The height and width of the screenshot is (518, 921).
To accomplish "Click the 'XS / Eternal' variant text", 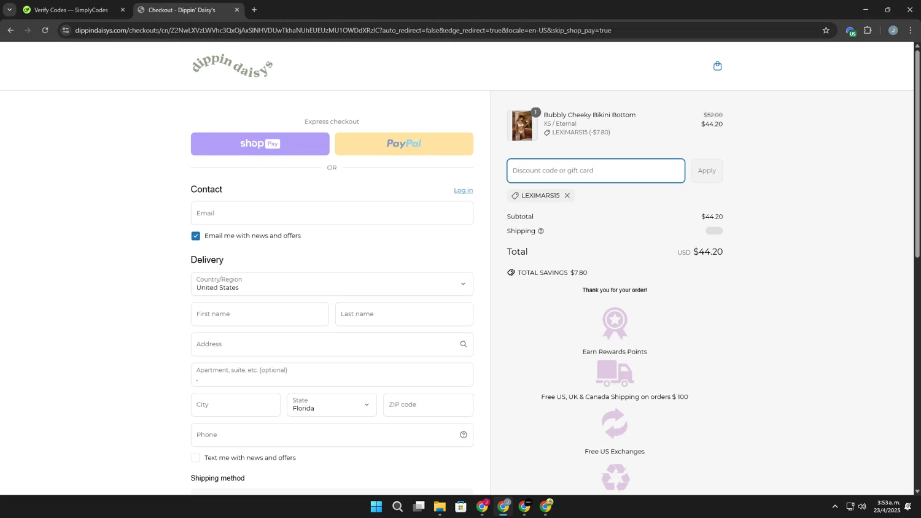I will pyautogui.click(x=560, y=124).
